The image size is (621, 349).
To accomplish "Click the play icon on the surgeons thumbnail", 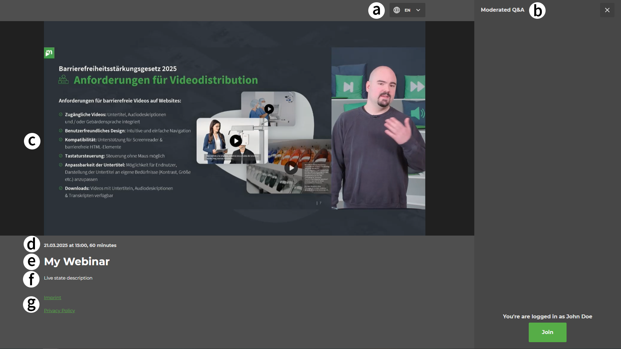I will click(269, 109).
